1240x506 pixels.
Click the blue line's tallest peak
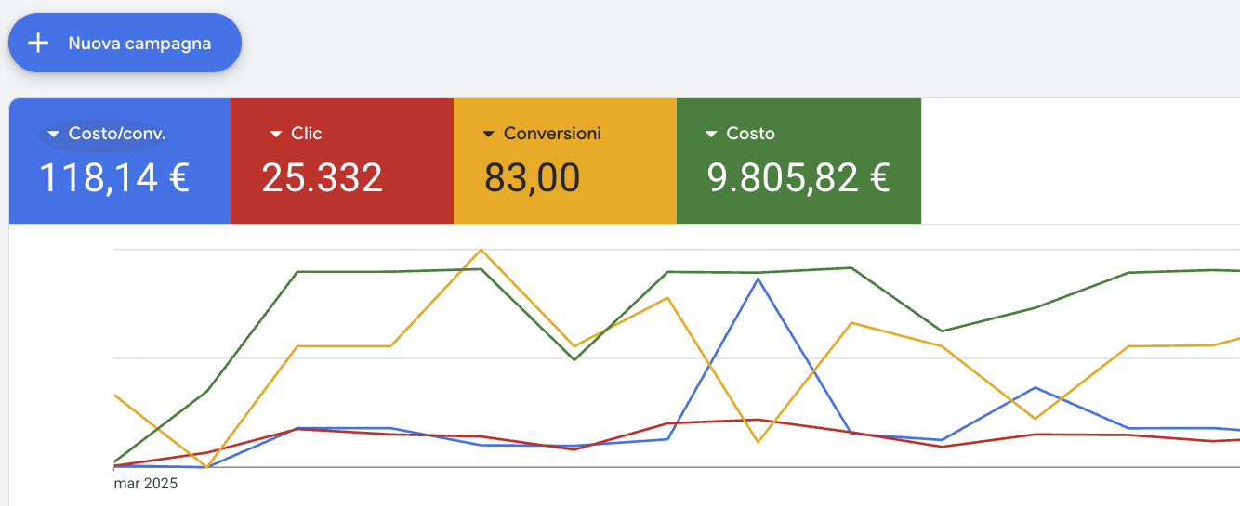[x=759, y=279]
